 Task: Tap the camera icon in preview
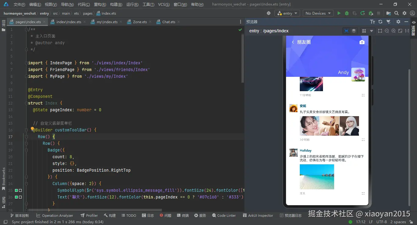(x=362, y=42)
